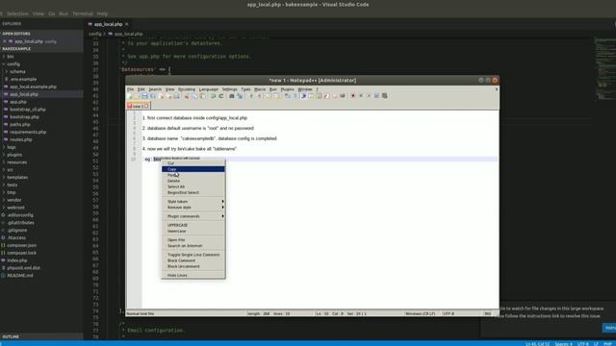Open routes.php in the explorer

(x=21, y=139)
